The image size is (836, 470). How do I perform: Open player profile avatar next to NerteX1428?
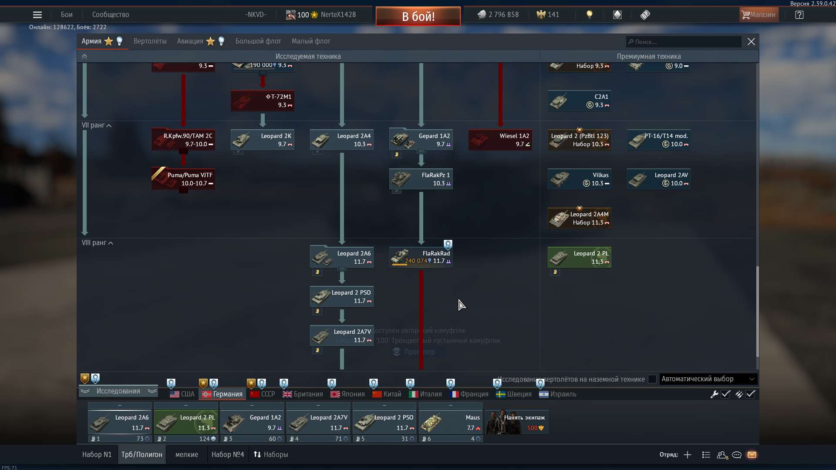coord(290,15)
